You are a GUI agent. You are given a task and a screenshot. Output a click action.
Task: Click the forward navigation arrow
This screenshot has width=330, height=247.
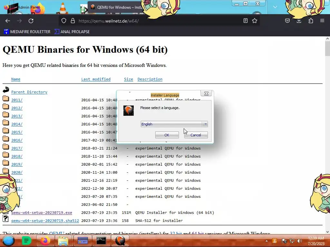click(19, 21)
